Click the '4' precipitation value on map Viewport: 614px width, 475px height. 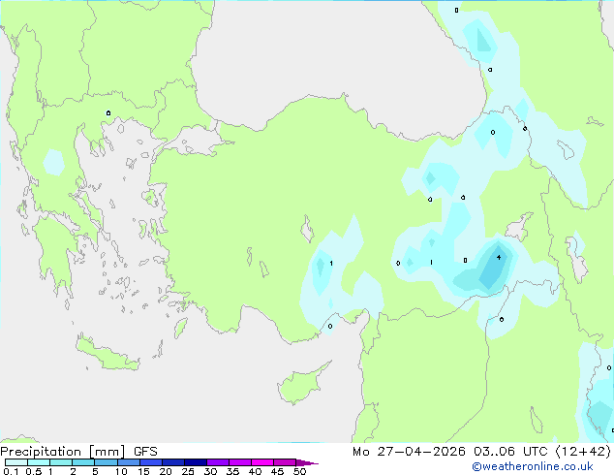tap(499, 258)
